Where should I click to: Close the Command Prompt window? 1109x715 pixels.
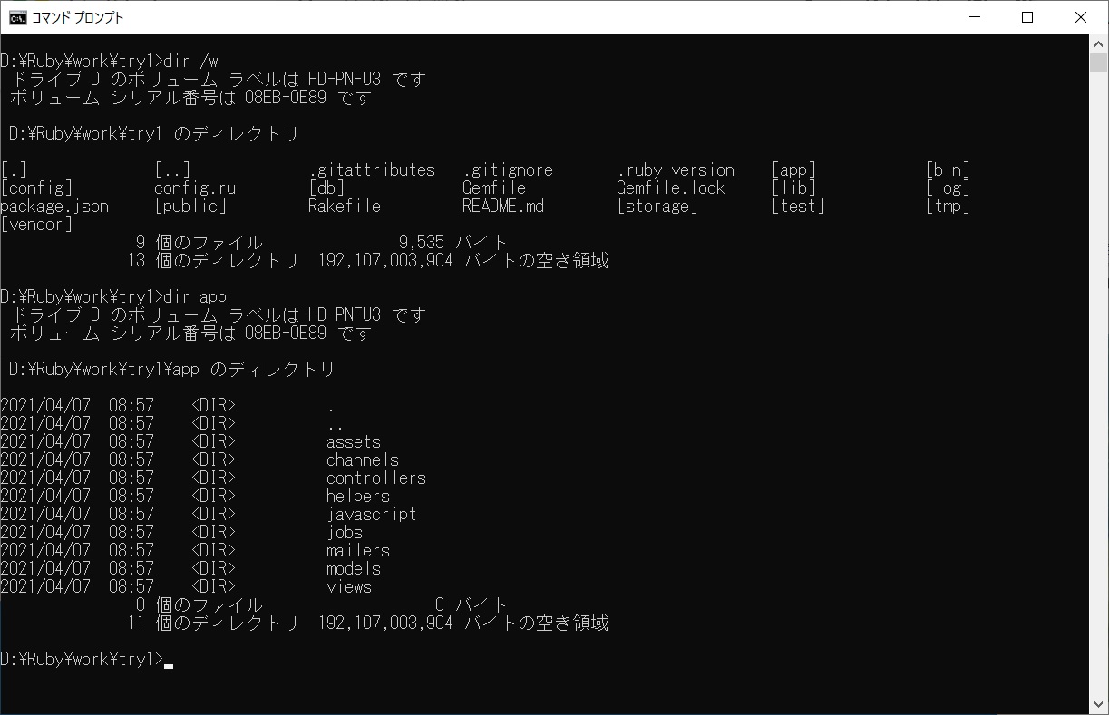1081,17
